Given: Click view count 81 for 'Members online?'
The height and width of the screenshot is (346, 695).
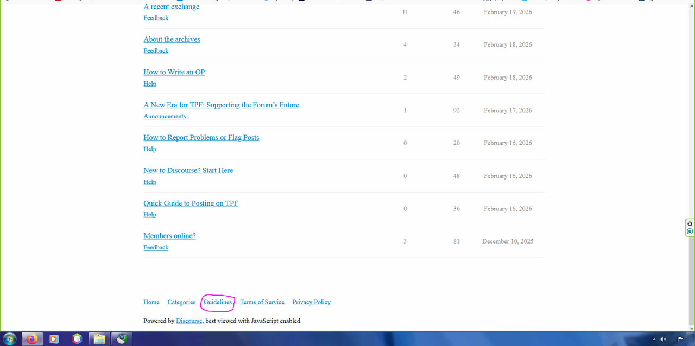Looking at the screenshot, I should click(x=457, y=241).
